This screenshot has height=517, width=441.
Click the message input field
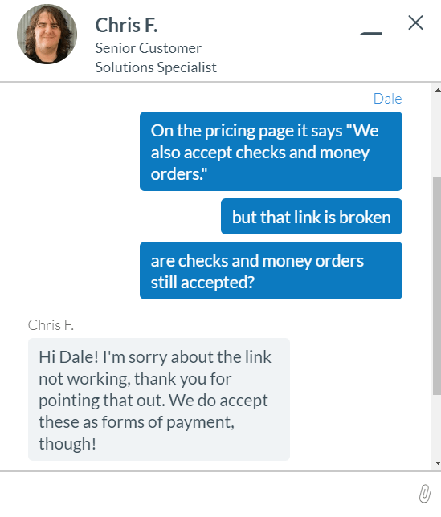pyautogui.click(x=208, y=494)
